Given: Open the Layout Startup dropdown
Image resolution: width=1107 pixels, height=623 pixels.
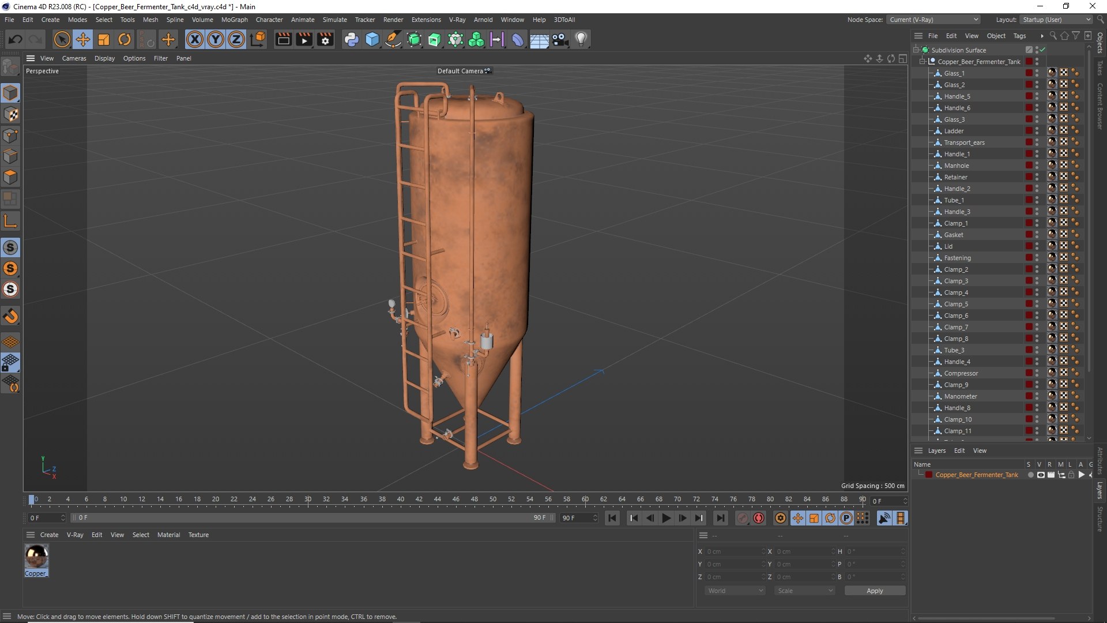Looking at the screenshot, I should coord(1056,20).
